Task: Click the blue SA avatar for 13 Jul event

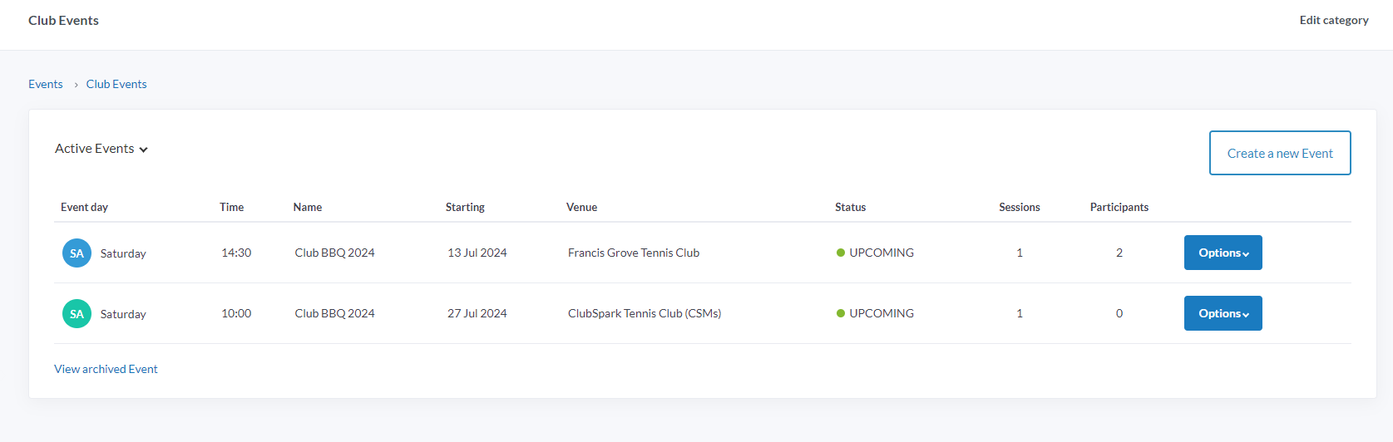Action: tap(77, 253)
